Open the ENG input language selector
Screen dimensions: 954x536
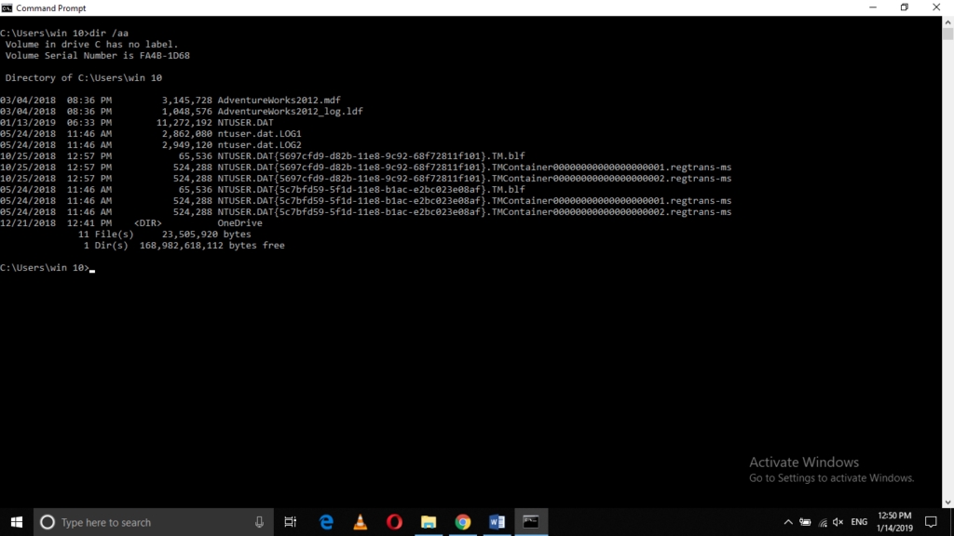(859, 522)
